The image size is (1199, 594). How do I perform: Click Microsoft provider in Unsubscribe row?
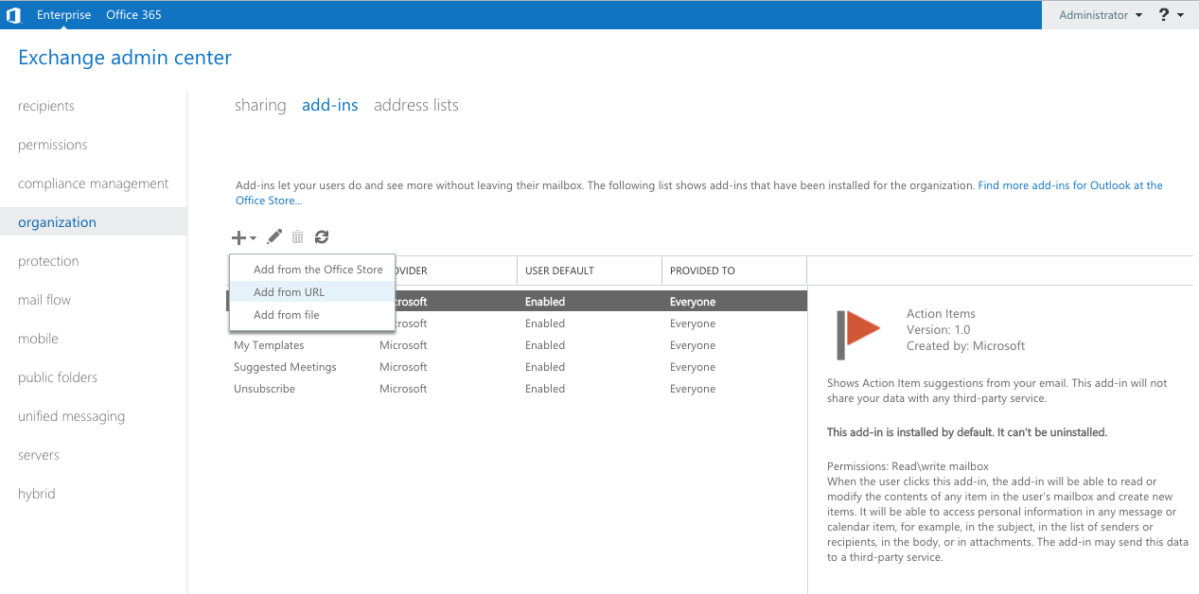(403, 389)
